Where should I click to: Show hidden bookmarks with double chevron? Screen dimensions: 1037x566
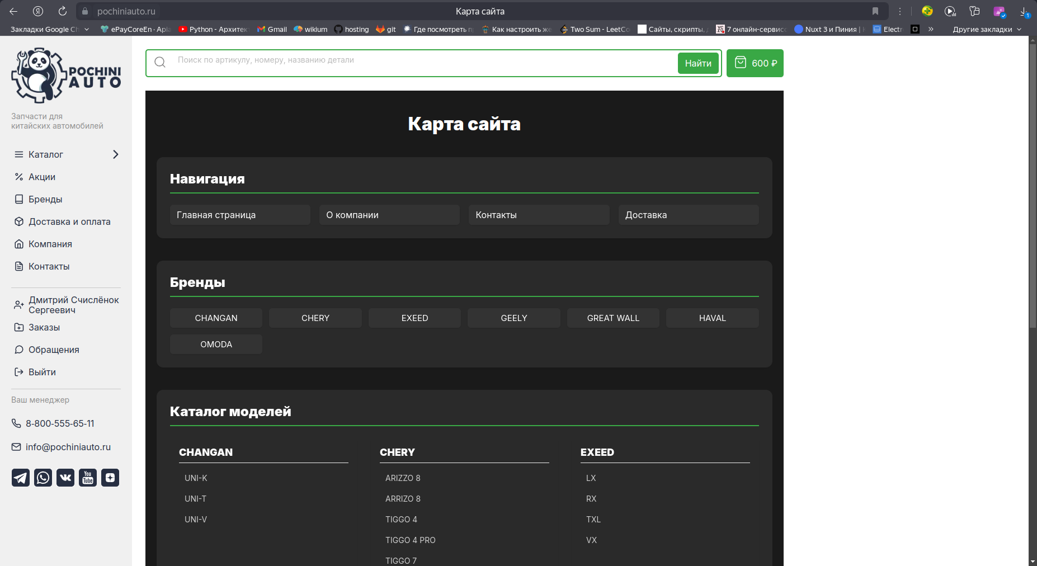(x=931, y=29)
